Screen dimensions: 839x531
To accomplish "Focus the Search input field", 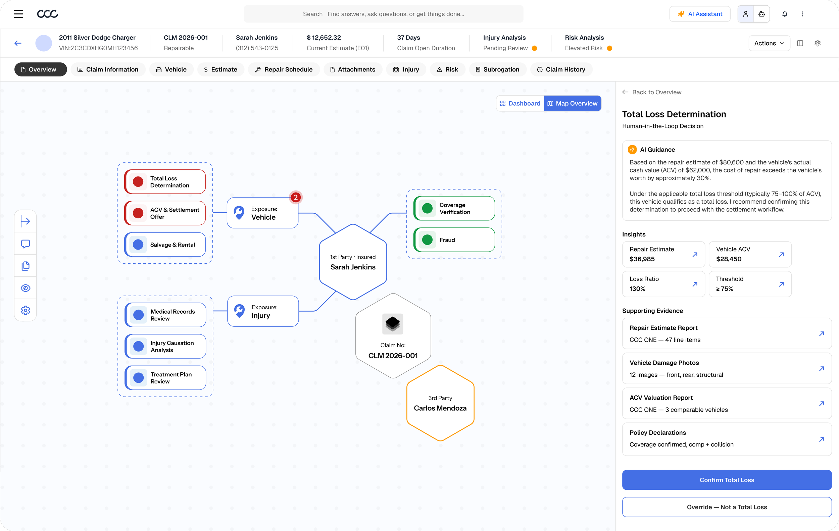I will tap(383, 14).
